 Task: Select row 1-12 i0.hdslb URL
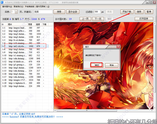[25, 61]
